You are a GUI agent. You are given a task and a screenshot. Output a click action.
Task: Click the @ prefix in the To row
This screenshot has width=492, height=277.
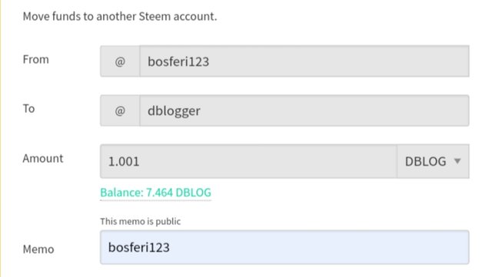120,110
